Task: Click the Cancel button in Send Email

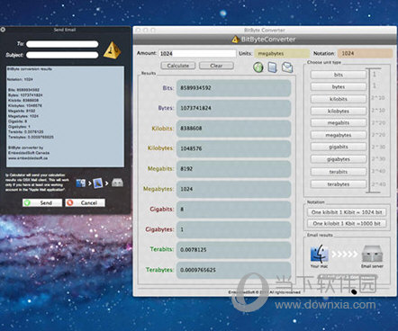Action: (x=86, y=203)
